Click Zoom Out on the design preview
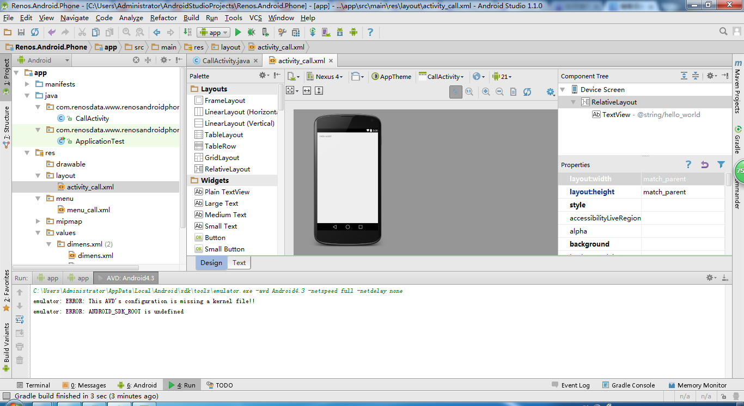The width and height of the screenshot is (744, 406). click(499, 92)
